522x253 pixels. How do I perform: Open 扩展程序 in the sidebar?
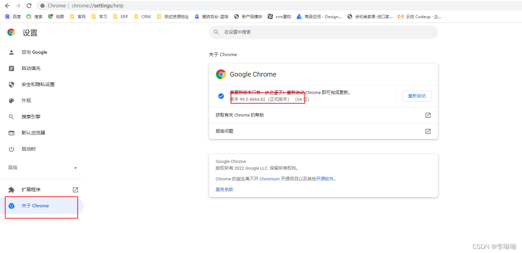click(42, 189)
